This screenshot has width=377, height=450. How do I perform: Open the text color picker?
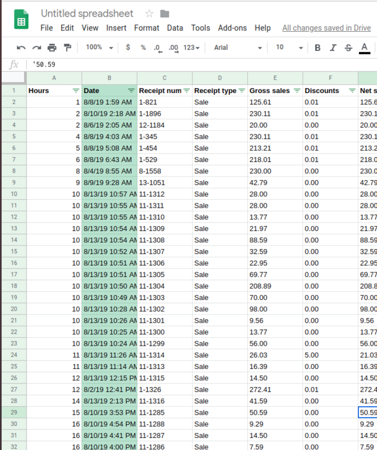click(x=364, y=47)
